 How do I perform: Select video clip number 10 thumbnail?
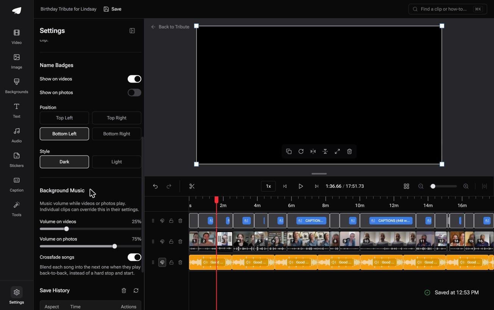point(388,241)
